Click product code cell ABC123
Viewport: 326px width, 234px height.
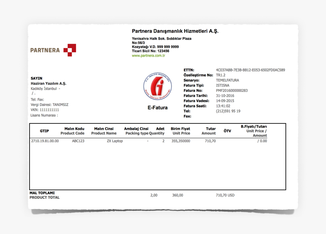[78, 141]
